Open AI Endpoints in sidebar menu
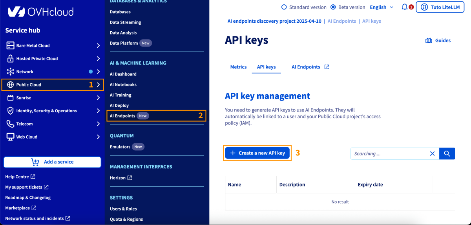The image size is (471, 225). tap(122, 116)
